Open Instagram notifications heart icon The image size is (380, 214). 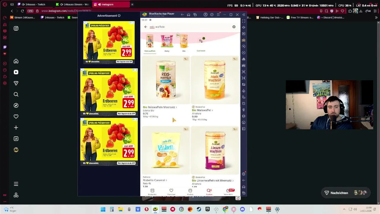coord(16,117)
